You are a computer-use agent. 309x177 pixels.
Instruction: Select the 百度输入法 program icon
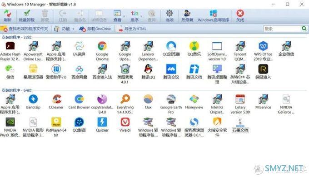102,69
